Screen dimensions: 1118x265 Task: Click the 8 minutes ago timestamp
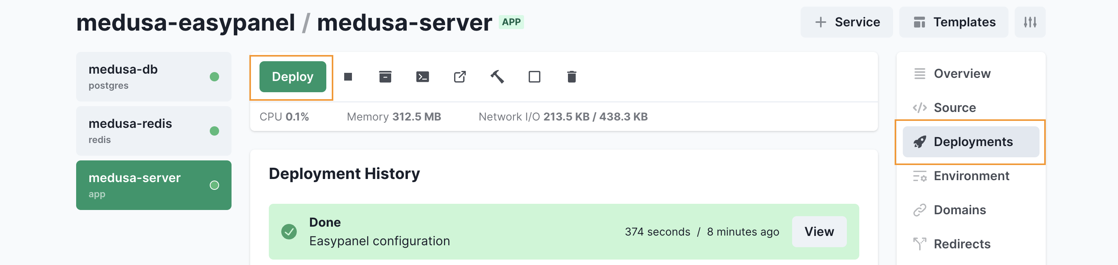743,232
